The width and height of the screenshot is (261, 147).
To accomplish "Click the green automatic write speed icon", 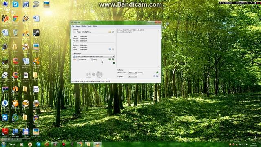I will pos(157,73).
